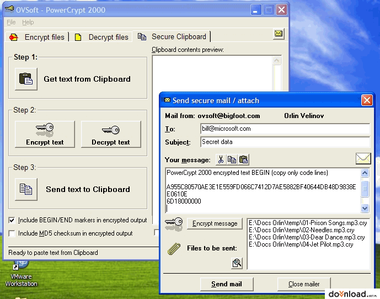This screenshot has height=299, width=380.
Task: Select 01-Prison Songs.mp3.cry in file list
Action: pyautogui.click(x=308, y=223)
